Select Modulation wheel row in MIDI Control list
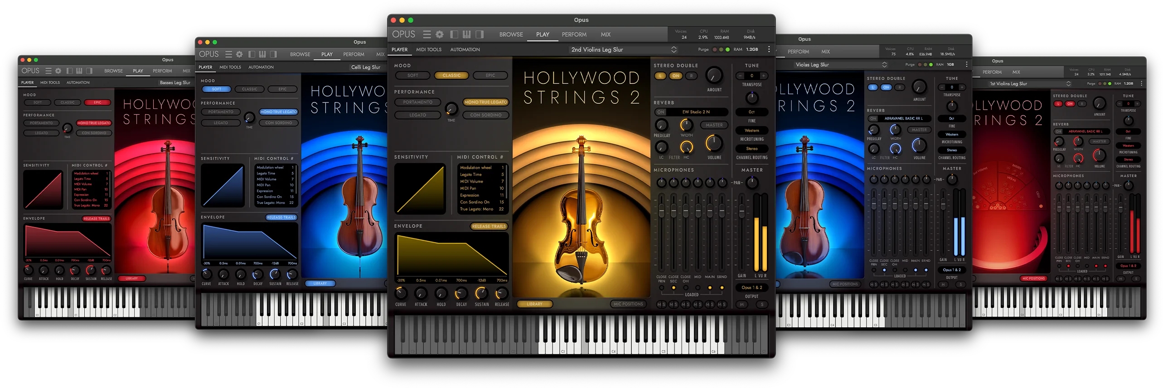 pyautogui.click(x=482, y=168)
